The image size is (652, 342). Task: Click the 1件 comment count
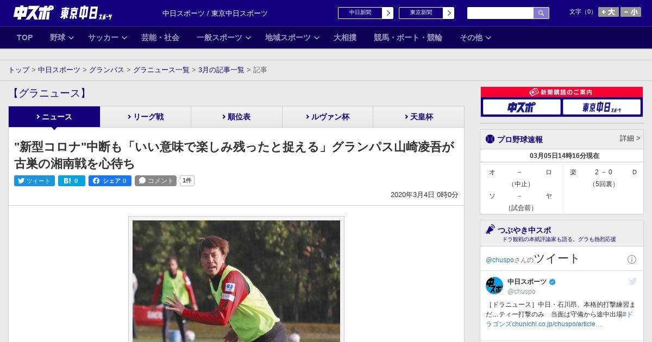coord(187,181)
